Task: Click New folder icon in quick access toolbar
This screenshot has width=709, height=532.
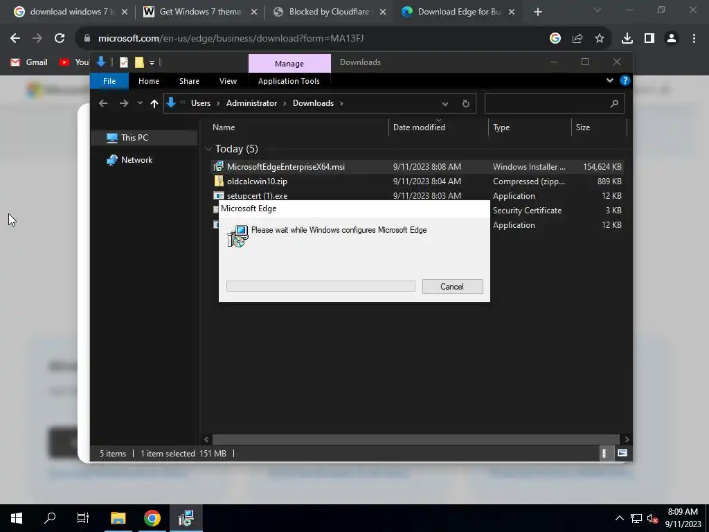Action: (139, 62)
